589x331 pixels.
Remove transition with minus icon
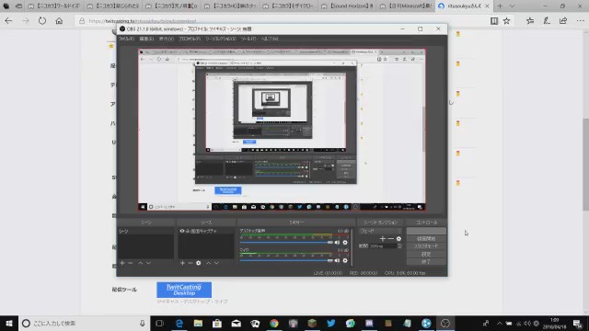coord(390,239)
